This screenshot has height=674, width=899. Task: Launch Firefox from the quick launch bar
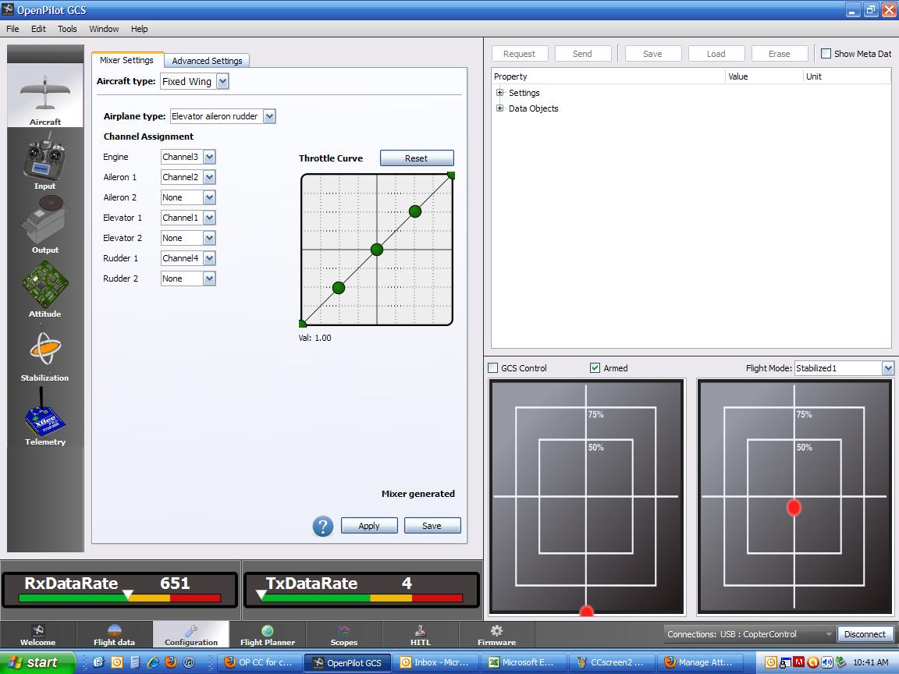pyautogui.click(x=171, y=662)
